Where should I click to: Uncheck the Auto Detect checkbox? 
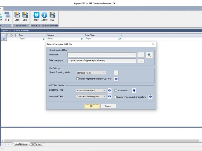[116, 91]
